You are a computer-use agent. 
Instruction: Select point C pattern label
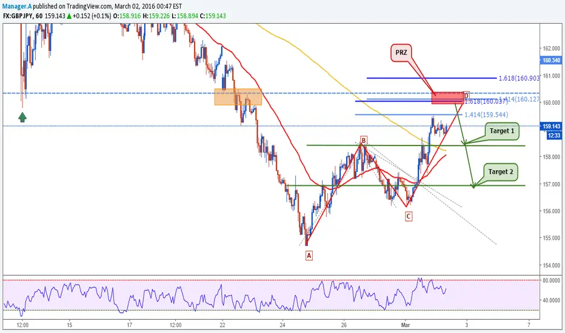click(408, 216)
